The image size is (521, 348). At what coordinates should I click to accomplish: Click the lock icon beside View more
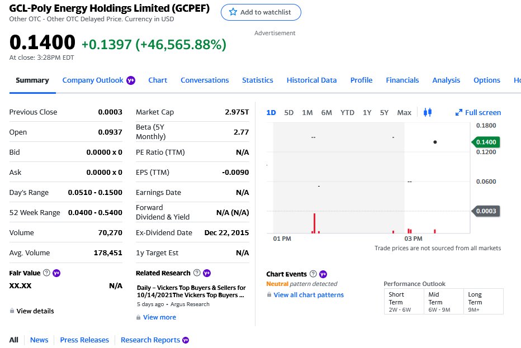[x=138, y=317]
